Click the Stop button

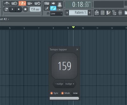(x=19, y=9)
